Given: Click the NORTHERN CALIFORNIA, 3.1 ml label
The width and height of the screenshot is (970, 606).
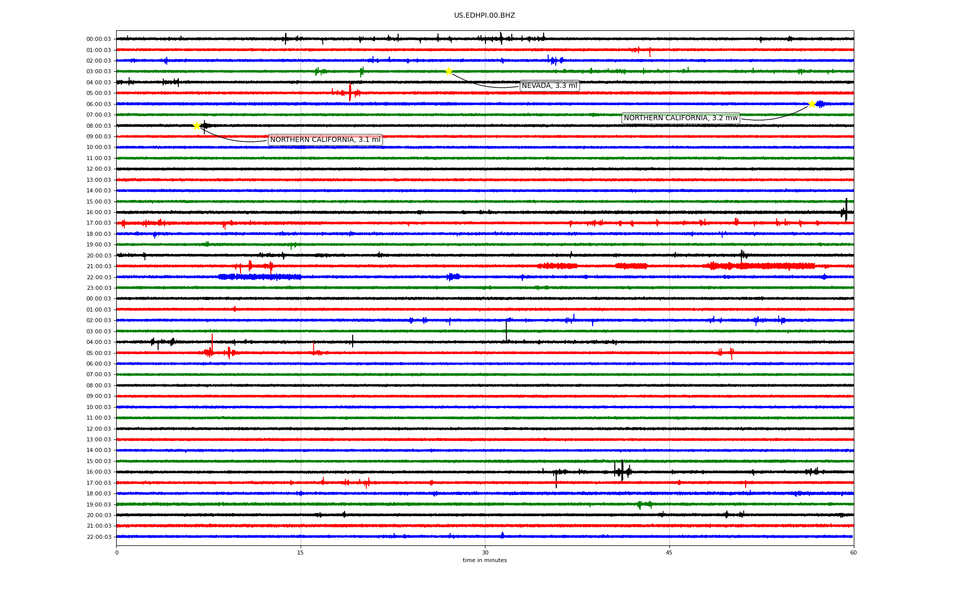Looking at the screenshot, I should pyautogui.click(x=325, y=140).
